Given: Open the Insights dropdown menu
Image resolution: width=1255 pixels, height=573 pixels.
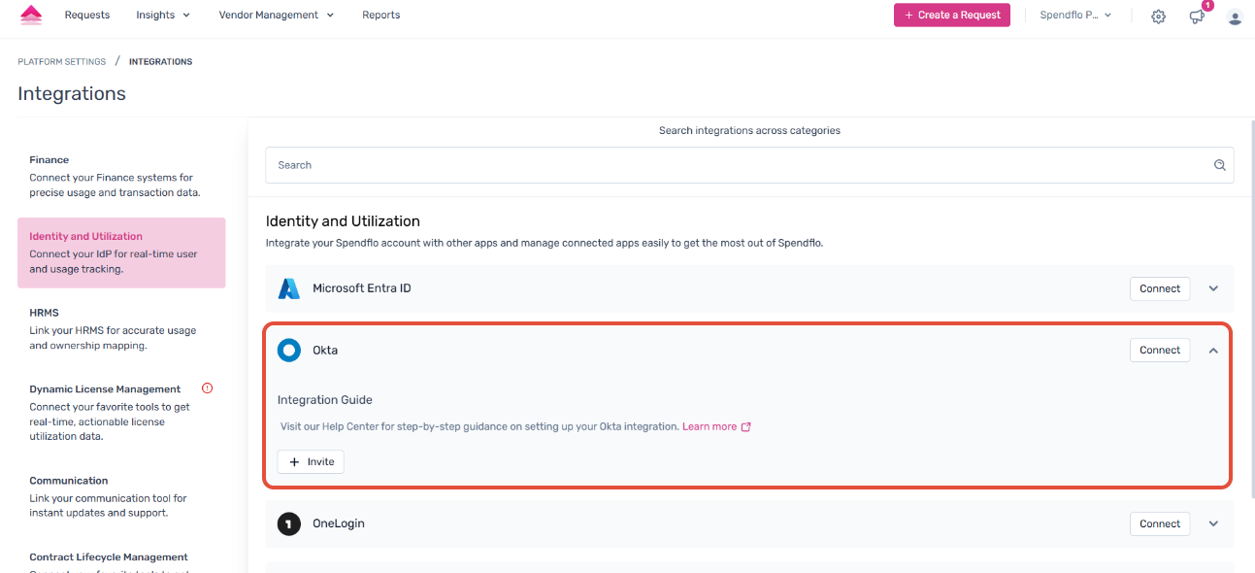Looking at the screenshot, I should [x=163, y=15].
